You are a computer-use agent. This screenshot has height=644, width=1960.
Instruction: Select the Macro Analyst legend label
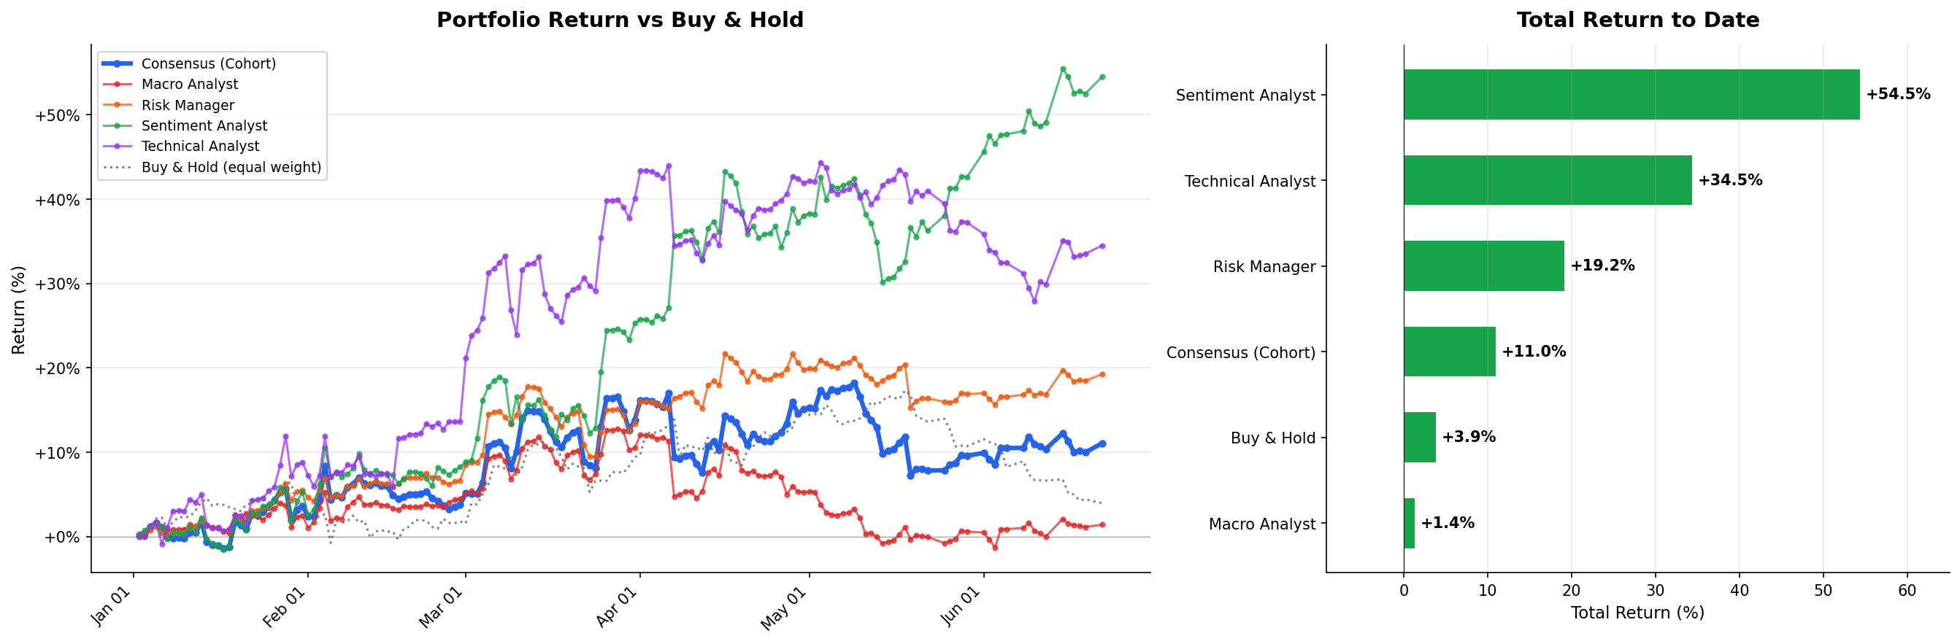(190, 85)
